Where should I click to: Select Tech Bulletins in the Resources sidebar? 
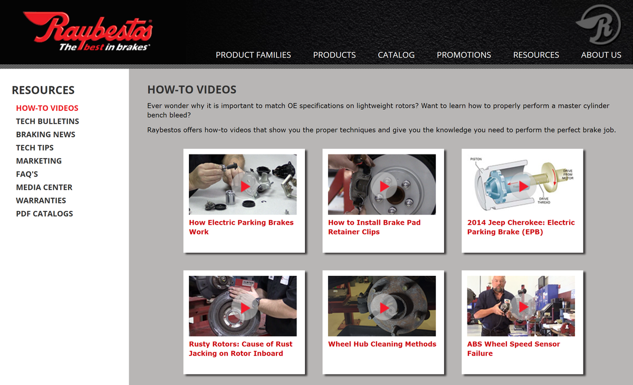pos(47,121)
